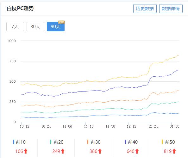This screenshot has height=158, width=188.
Task: Switch to the 7天 range tab
Action: (x=15, y=27)
